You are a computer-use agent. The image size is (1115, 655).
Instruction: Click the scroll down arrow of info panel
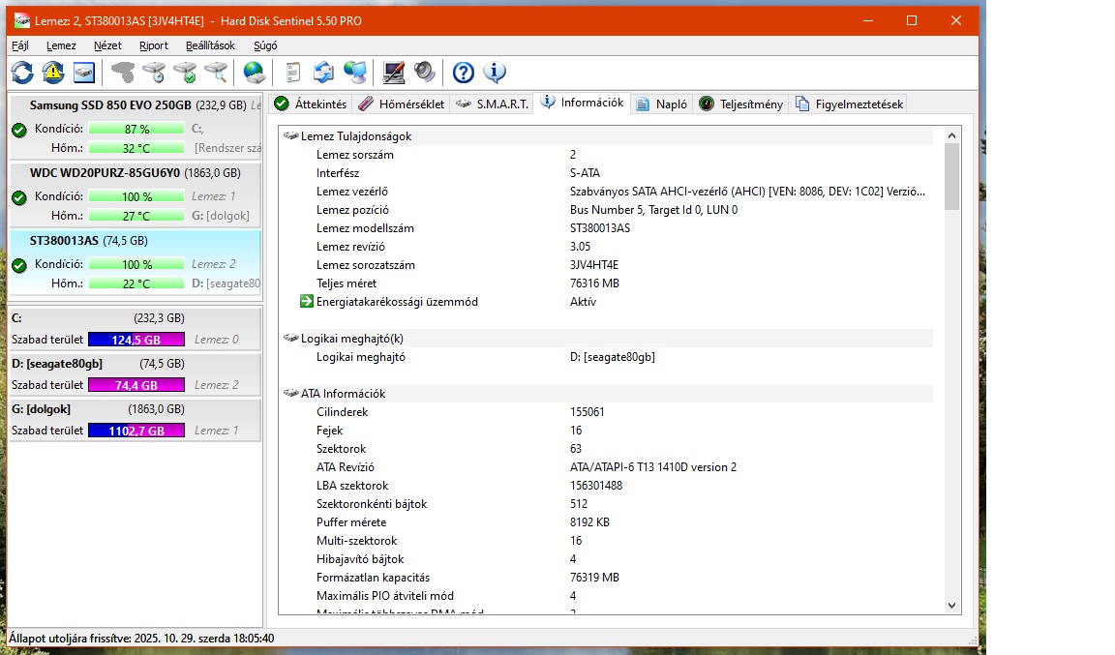pyautogui.click(x=951, y=605)
